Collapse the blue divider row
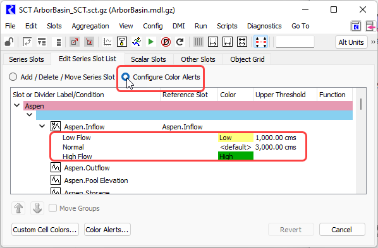The width and height of the screenshot is (378, 248). (x=30, y=115)
